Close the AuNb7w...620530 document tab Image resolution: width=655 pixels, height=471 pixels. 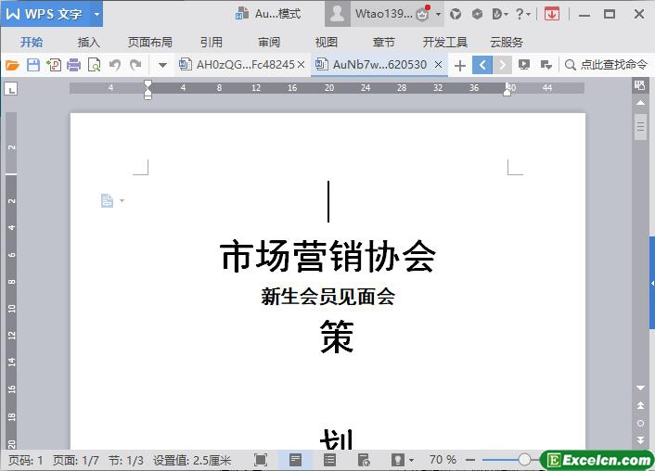(x=438, y=65)
